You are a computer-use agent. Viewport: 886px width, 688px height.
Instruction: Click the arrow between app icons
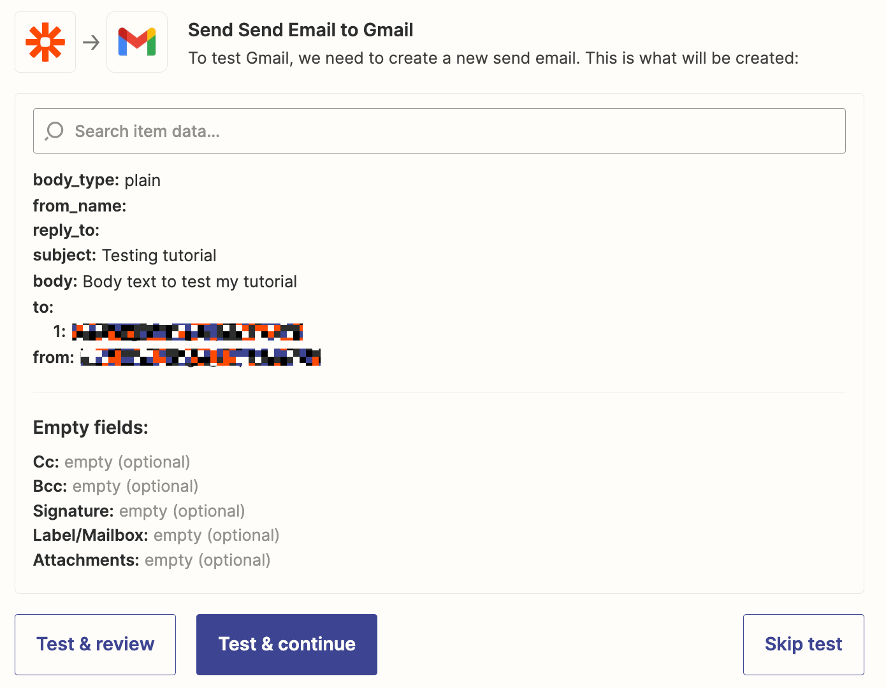pyautogui.click(x=91, y=42)
